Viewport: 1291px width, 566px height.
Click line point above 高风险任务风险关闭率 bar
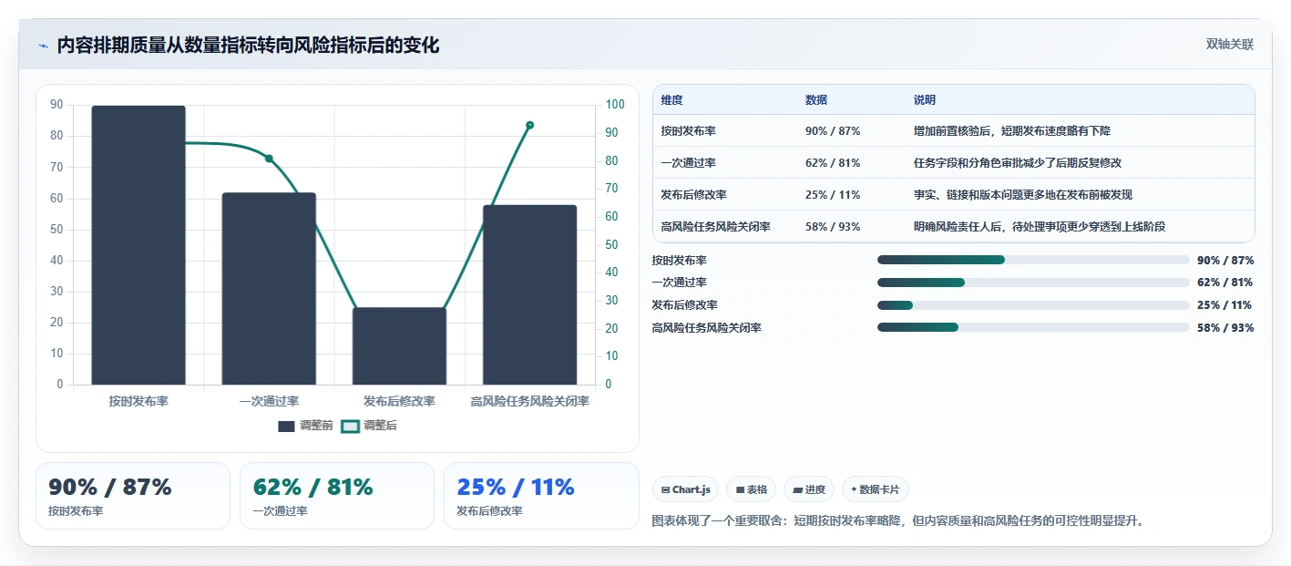(529, 125)
